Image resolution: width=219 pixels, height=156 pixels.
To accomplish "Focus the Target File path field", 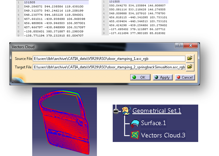I will click(109, 67).
